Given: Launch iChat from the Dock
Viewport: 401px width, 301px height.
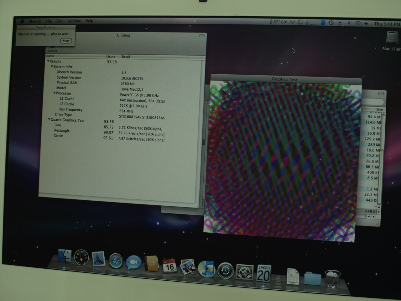Looking at the screenshot, I should point(133,262).
